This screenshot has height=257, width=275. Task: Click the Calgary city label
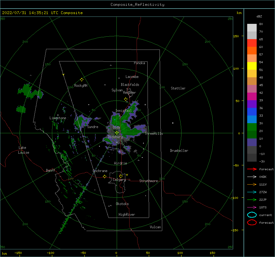click(x=119, y=180)
